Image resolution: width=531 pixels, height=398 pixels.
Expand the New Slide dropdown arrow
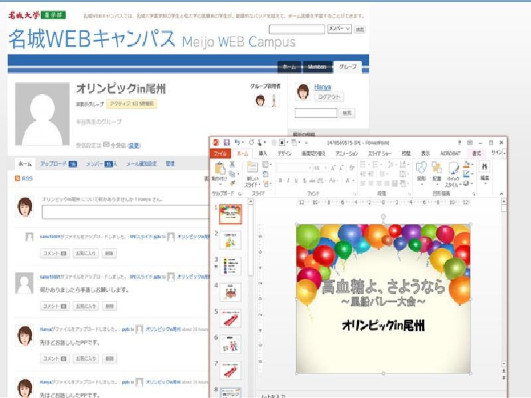(x=260, y=185)
